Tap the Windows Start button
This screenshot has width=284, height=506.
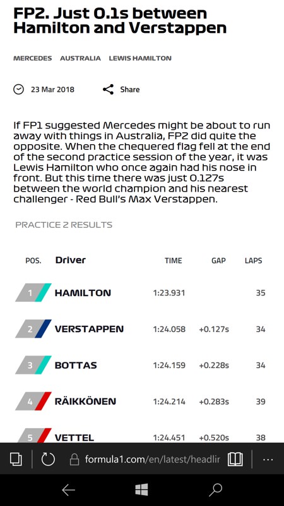click(141, 490)
